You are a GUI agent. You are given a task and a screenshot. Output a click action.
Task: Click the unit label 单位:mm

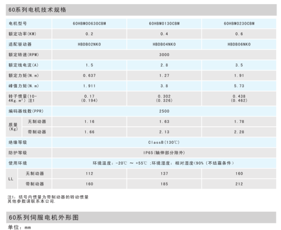click(x=20, y=227)
